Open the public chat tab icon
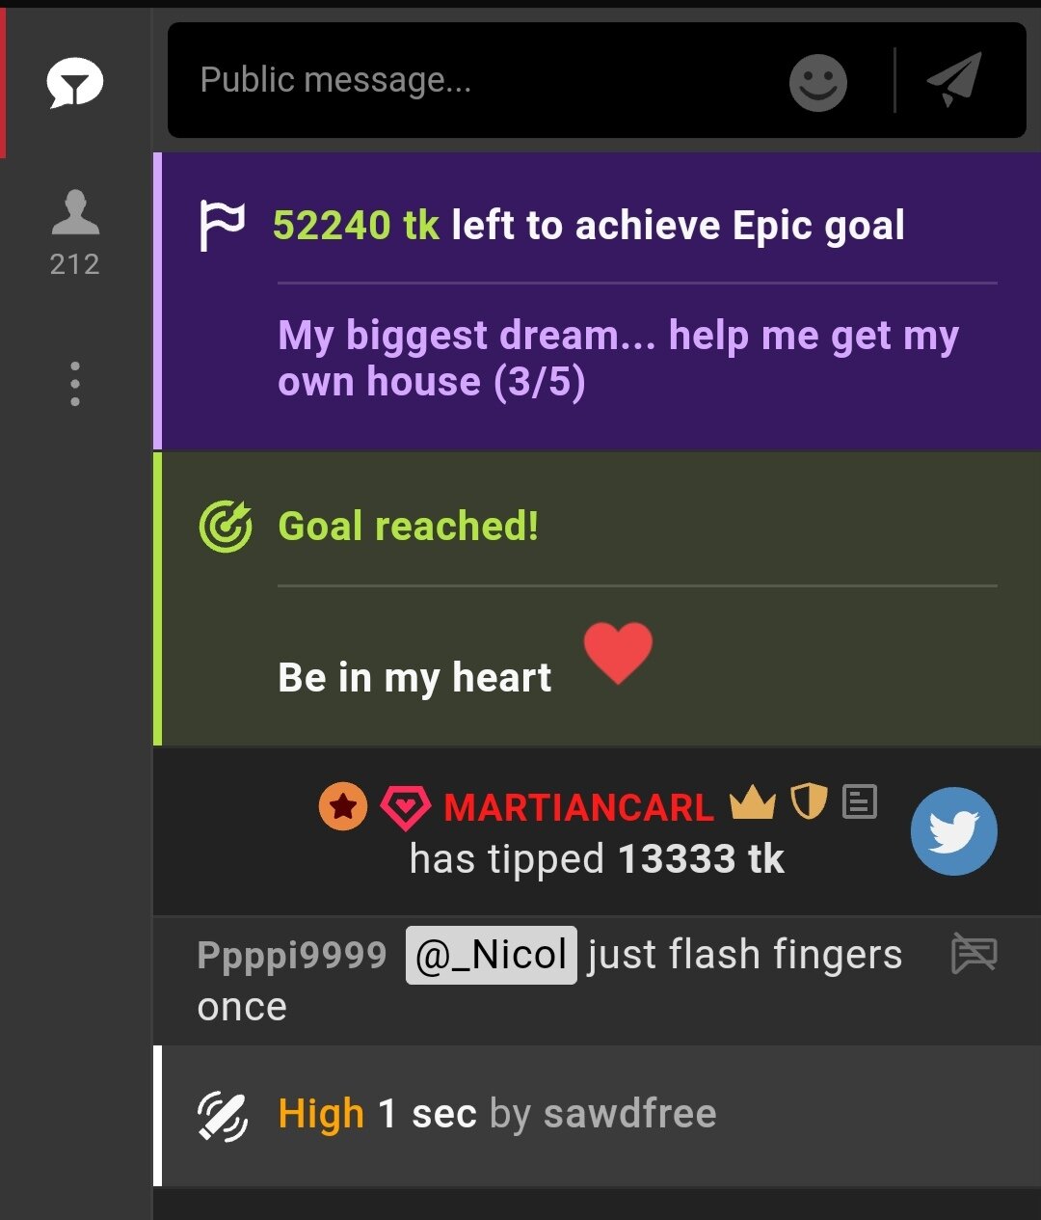Screen dimensions: 1041x1220 click(74, 83)
